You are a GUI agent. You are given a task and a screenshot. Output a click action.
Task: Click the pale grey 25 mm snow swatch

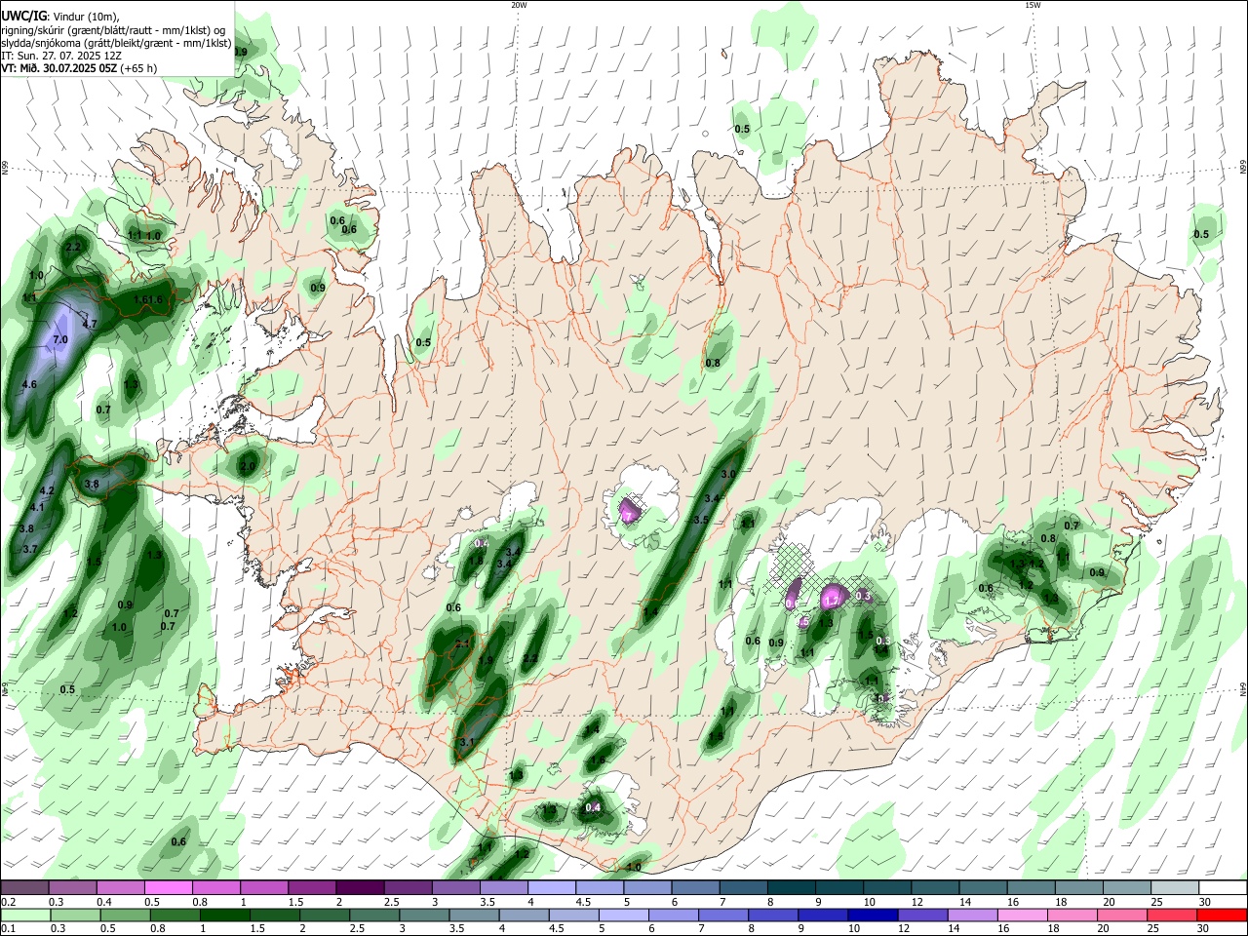coord(1175,888)
